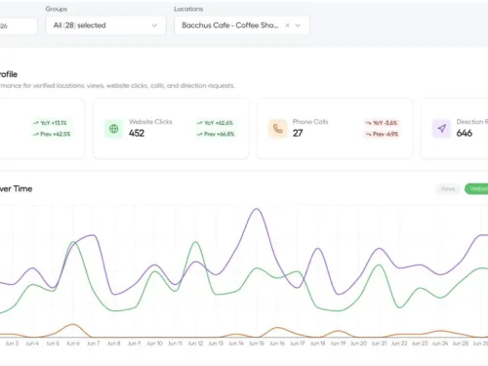Expand the Locations dropdown chevron arrow

tap(298, 25)
